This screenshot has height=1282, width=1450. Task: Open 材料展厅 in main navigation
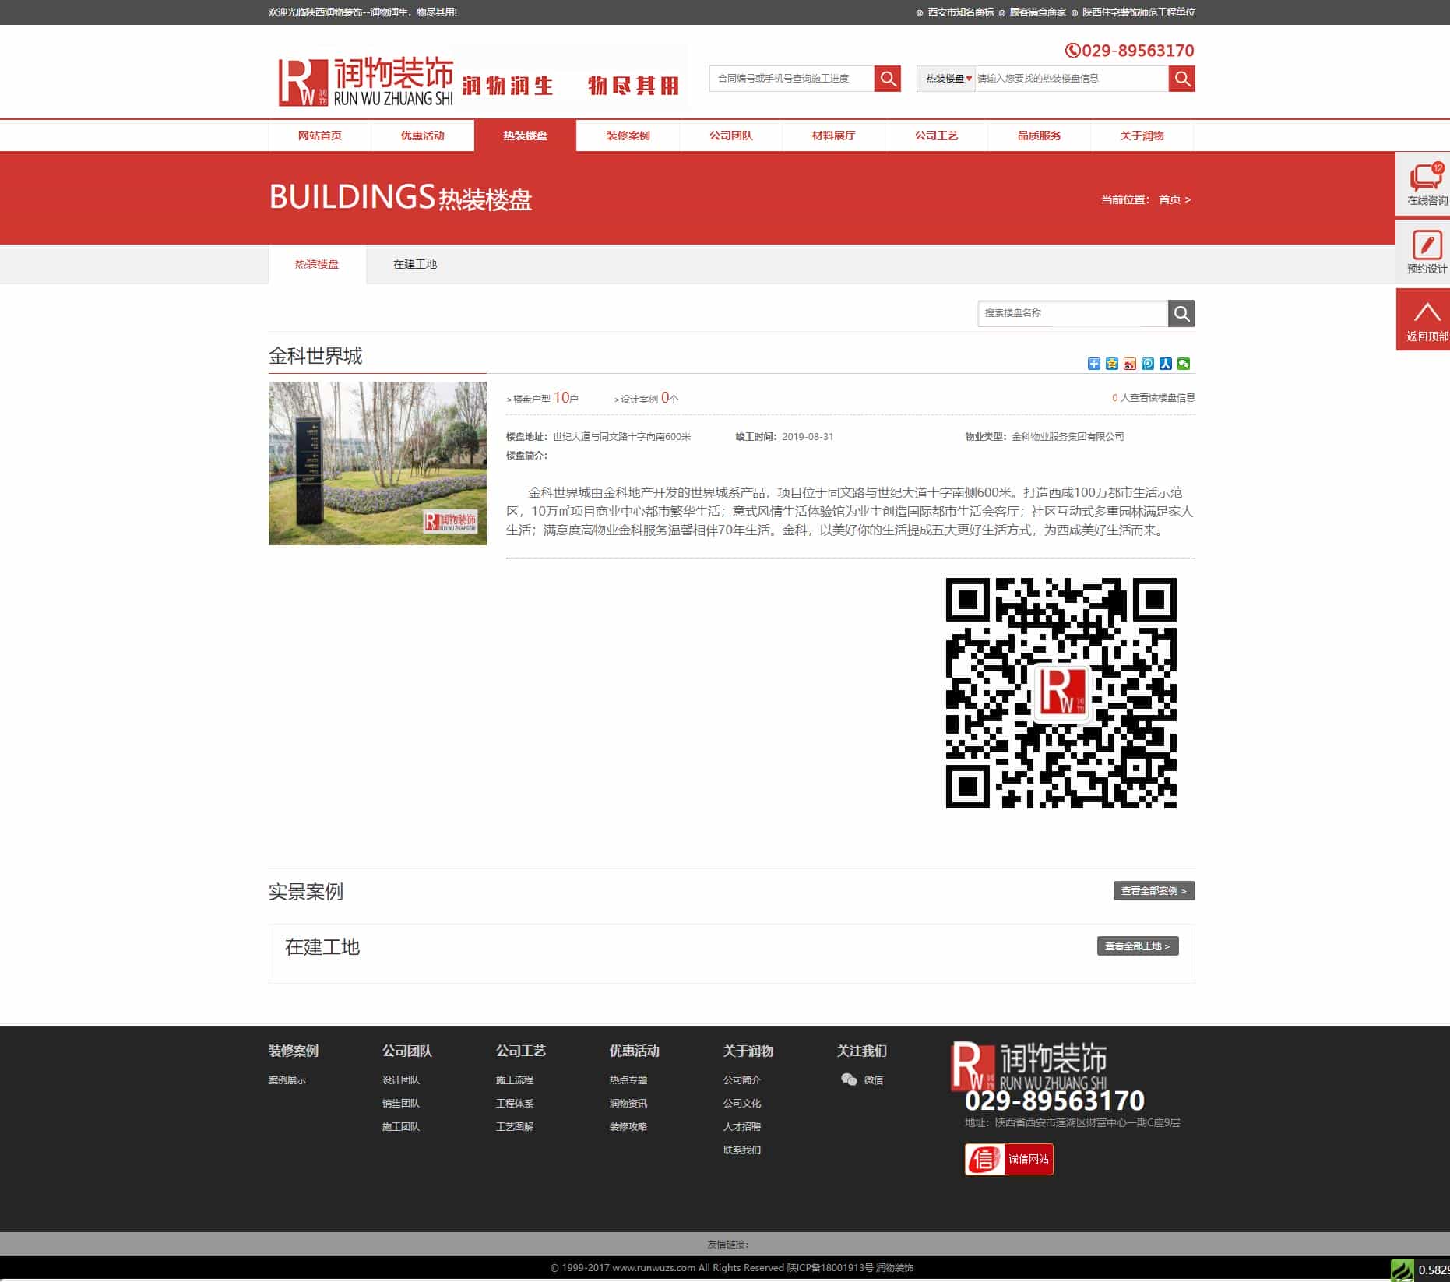pyautogui.click(x=833, y=136)
